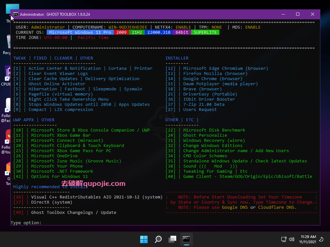Open taskbar Search
The width and height of the screenshot is (330, 247).
(158, 239)
